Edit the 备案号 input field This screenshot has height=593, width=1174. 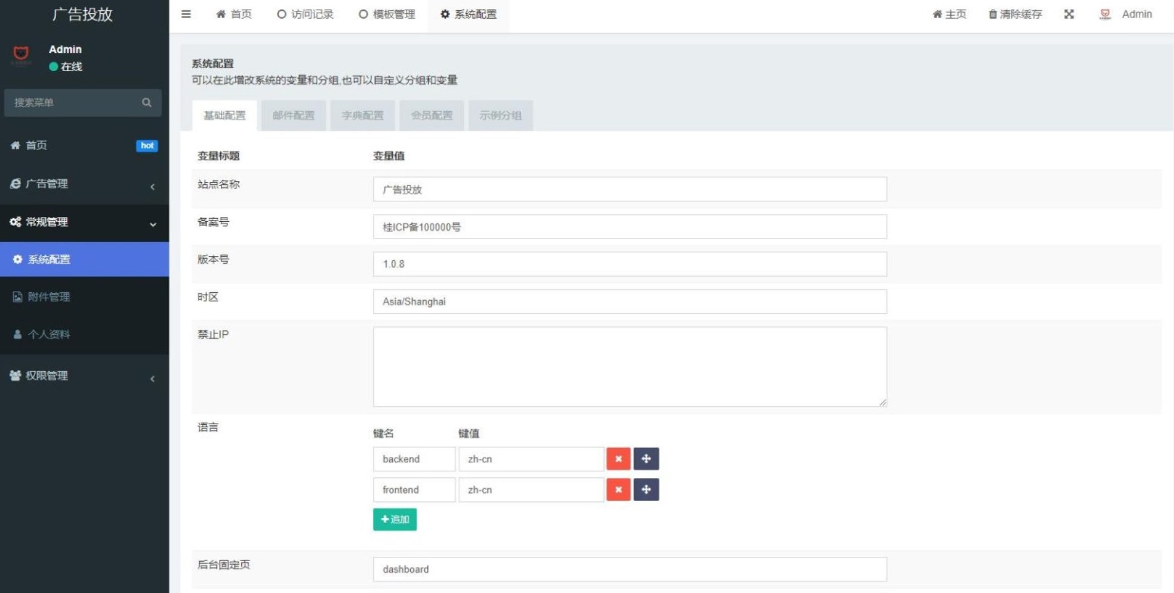point(630,227)
